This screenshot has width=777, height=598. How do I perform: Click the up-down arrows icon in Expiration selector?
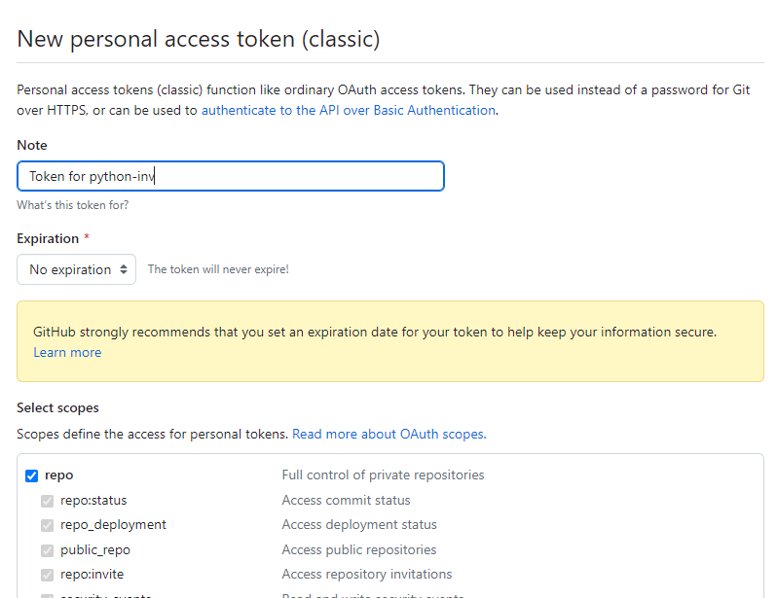[124, 269]
